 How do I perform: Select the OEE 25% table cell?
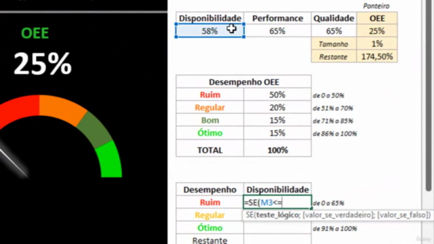(x=377, y=30)
